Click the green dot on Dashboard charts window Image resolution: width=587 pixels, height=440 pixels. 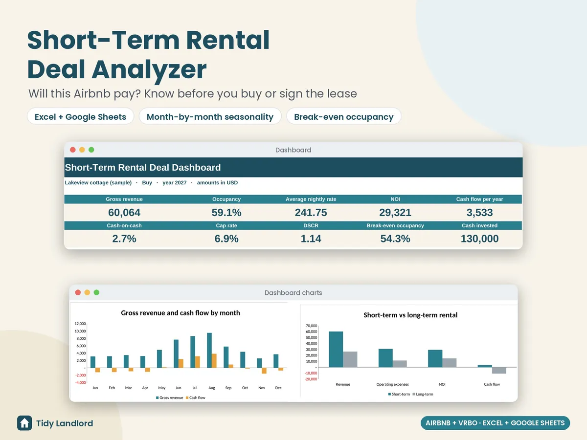(x=96, y=292)
